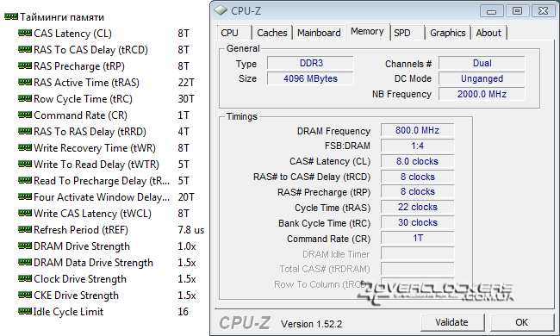The image size is (560, 336).
Task: Click the 22T value of RAS Active Time
Action: click(x=186, y=83)
